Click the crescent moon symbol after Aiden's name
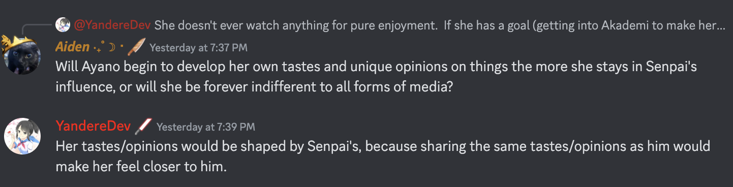 [x=112, y=47]
